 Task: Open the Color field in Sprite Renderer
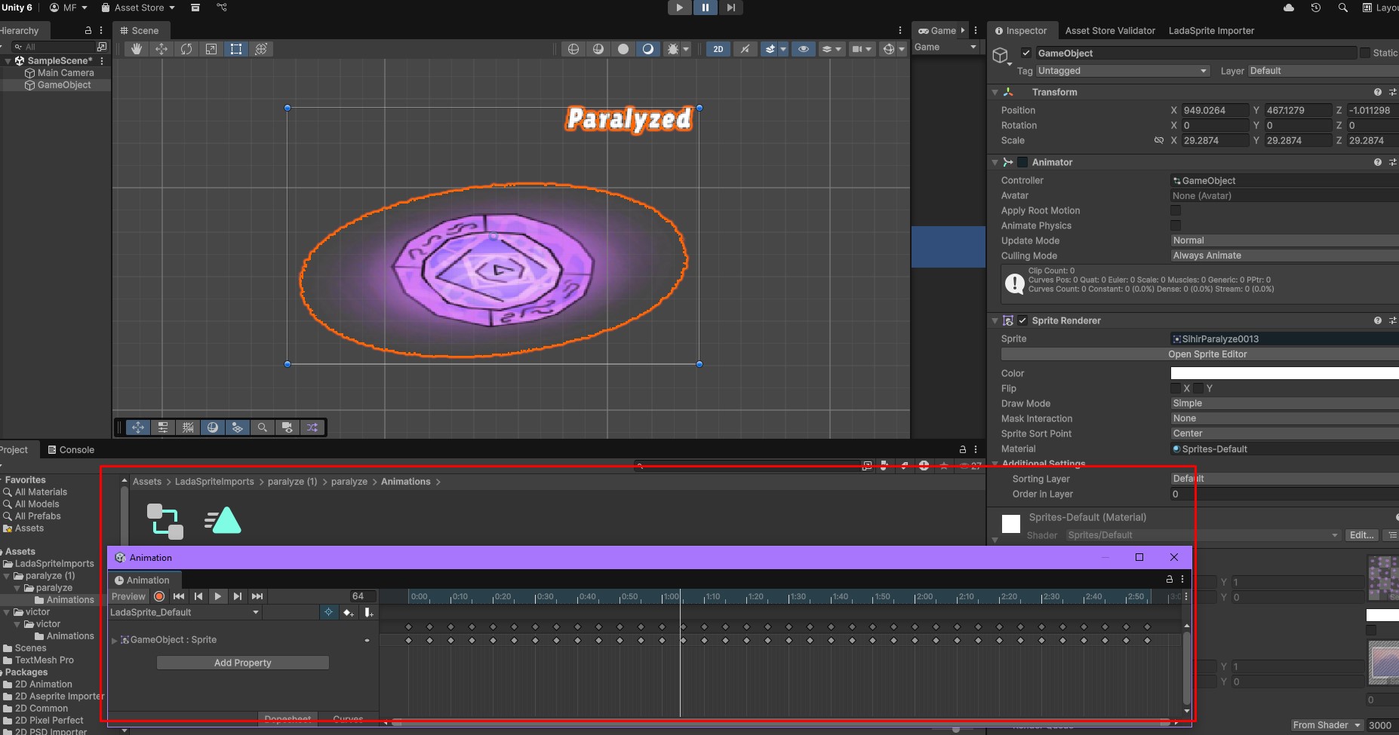tap(1283, 372)
